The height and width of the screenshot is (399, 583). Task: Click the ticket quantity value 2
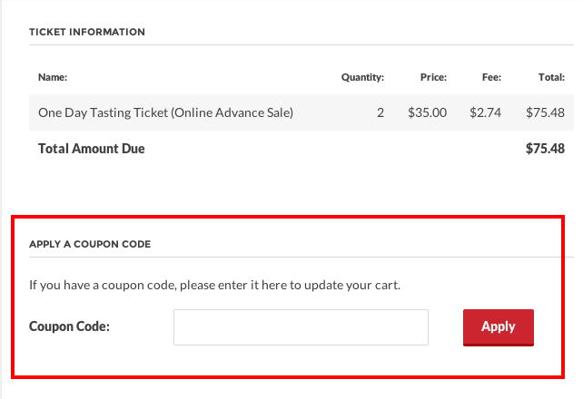(x=380, y=112)
